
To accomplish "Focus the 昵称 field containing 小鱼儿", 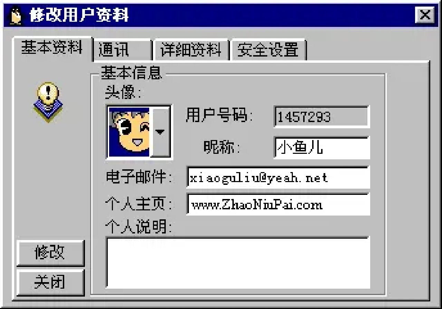I will 322,148.
